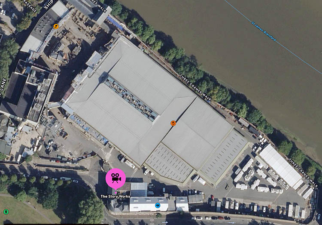
Task: Click The Story Works place label
Action: [x=115, y=196]
